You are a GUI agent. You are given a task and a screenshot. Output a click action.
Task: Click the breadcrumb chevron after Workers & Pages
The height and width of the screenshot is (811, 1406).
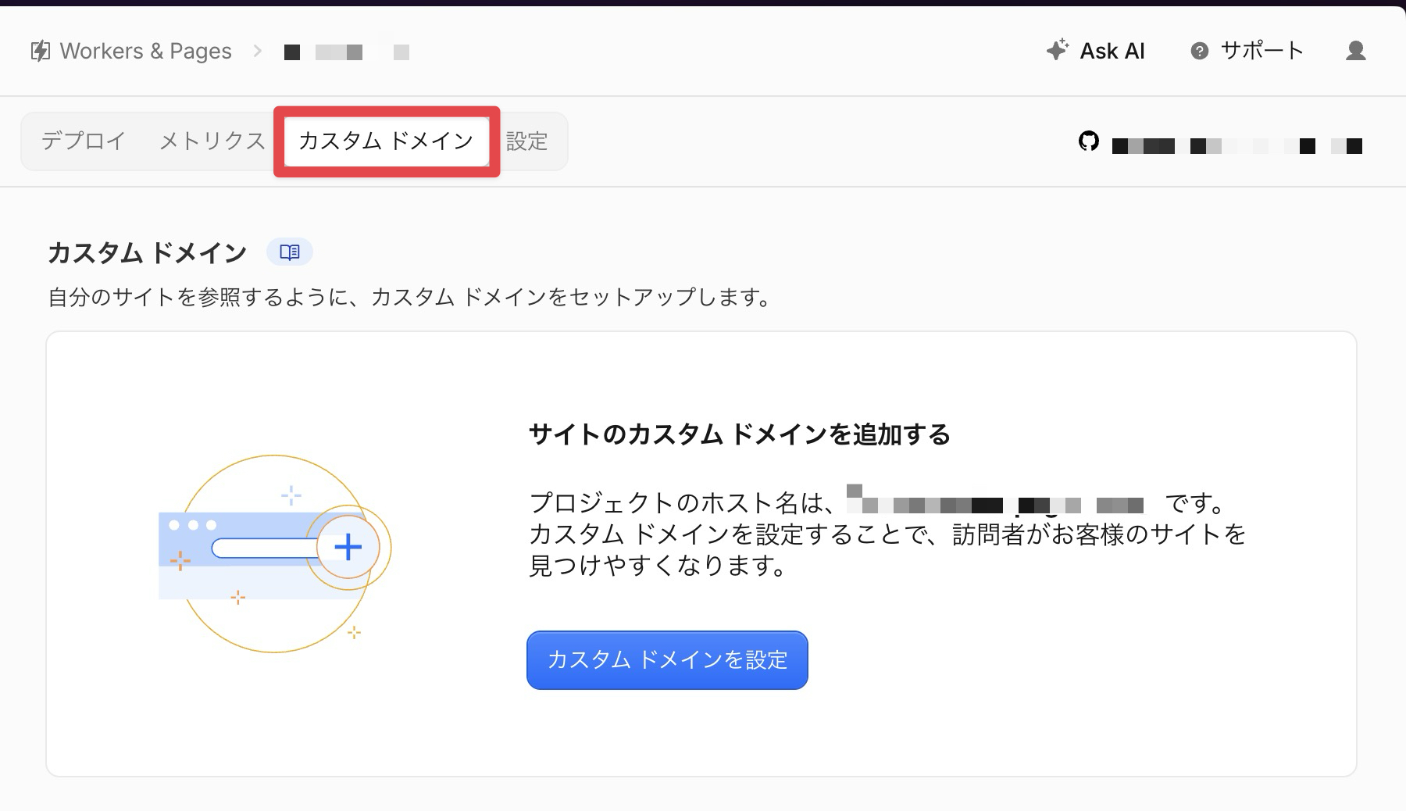[257, 51]
